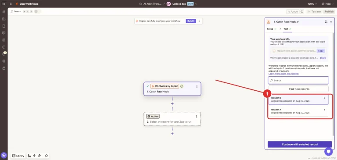Switch to the Setup tab
This screenshot has height=160, width=337.
pyautogui.click(x=272, y=29)
